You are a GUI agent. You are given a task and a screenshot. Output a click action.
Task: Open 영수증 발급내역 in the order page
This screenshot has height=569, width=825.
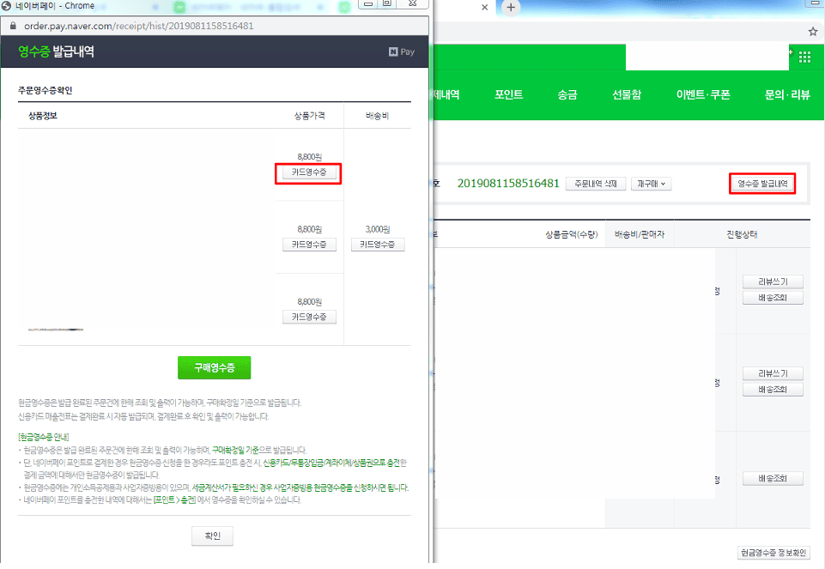762,184
